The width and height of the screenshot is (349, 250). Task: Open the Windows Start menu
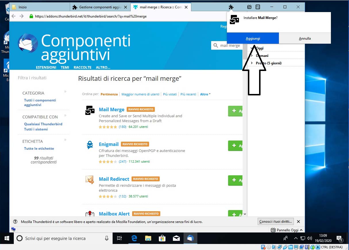click(7, 238)
